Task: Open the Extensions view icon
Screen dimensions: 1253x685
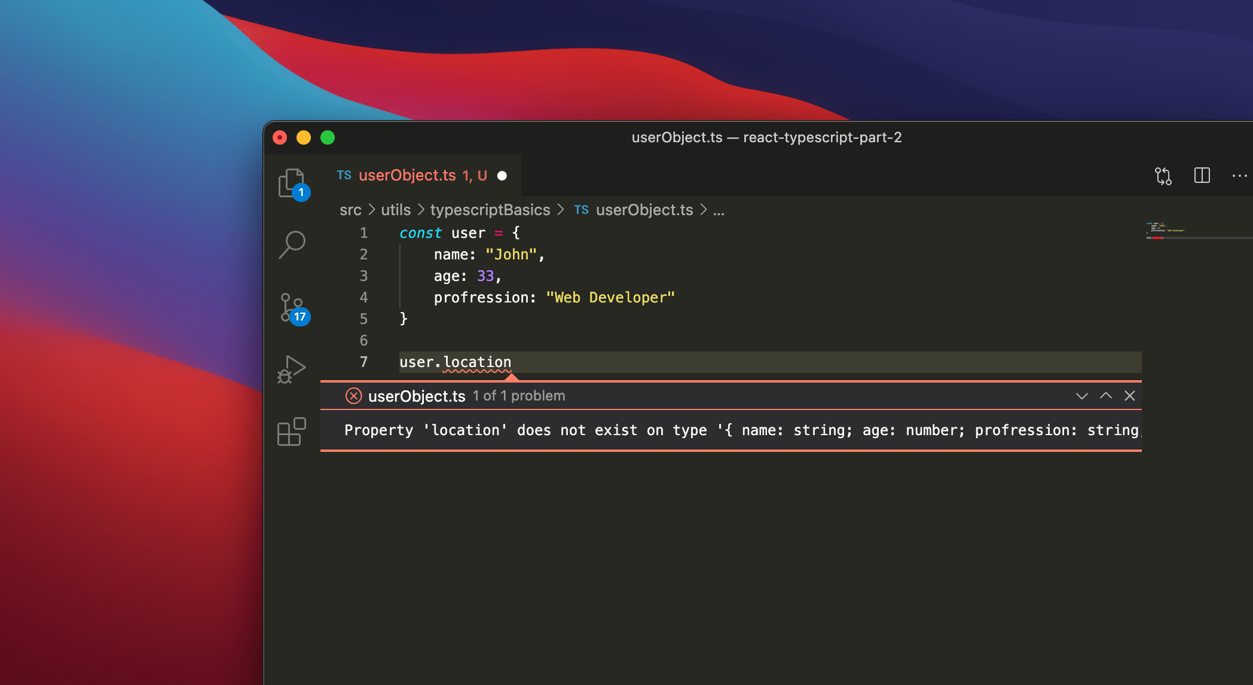Action: pos(292,432)
